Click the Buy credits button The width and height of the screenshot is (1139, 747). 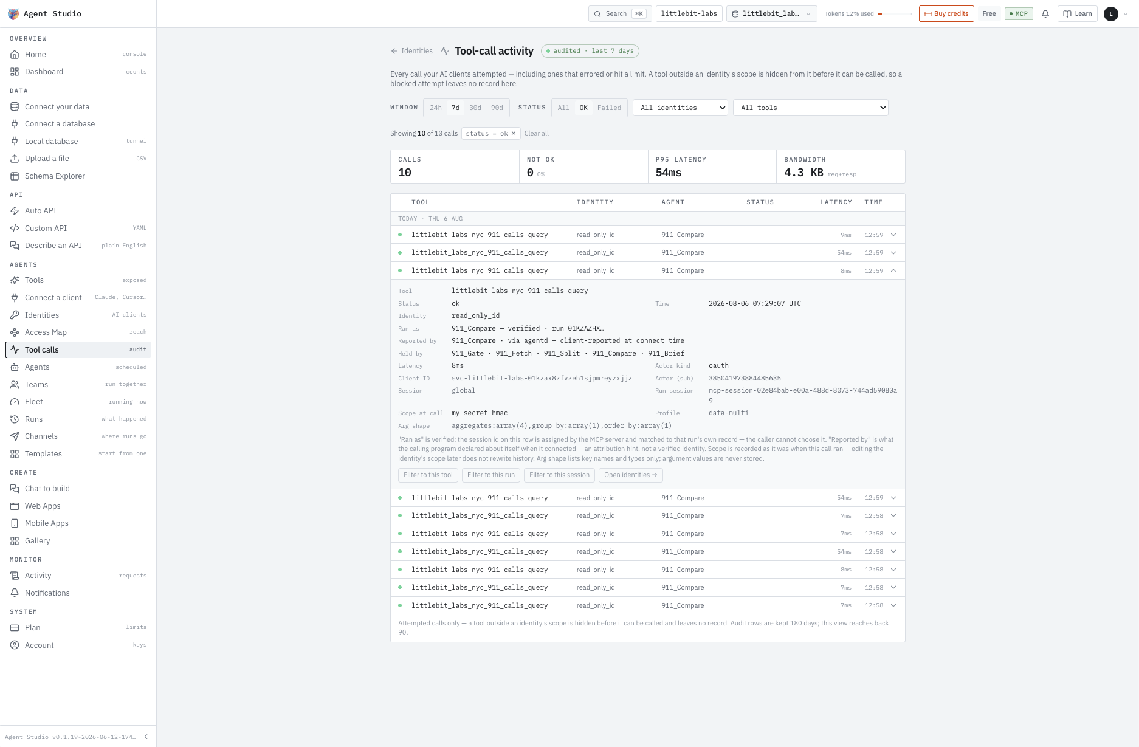(x=946, y=13)
